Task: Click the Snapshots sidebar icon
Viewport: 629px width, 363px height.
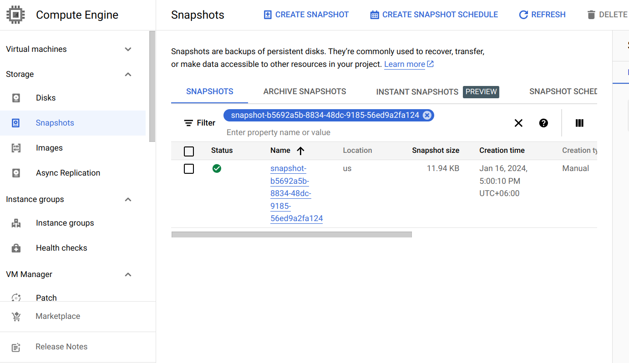Action: coord(16,122)
